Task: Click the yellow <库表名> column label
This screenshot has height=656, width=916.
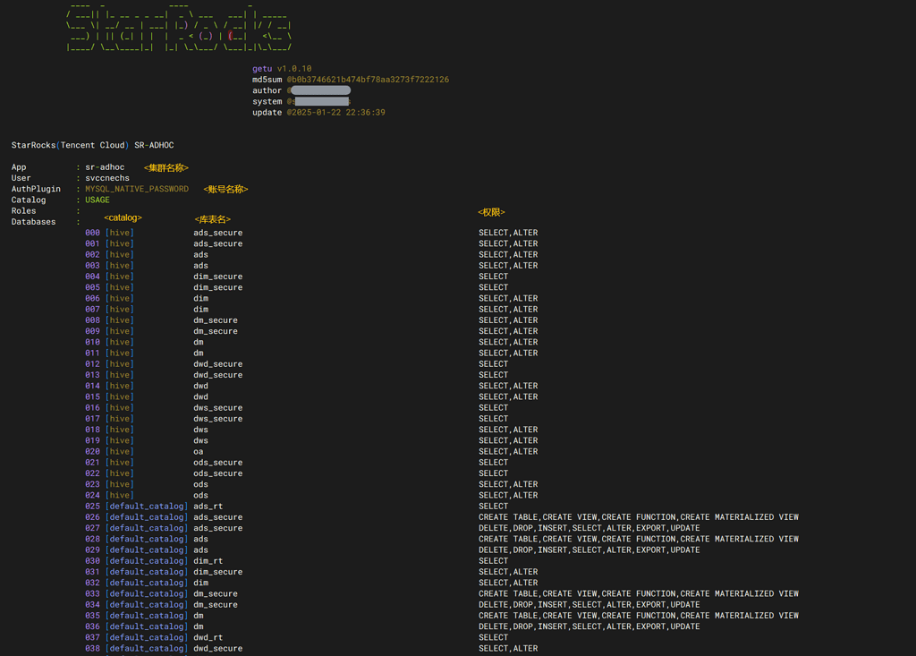Action: coord(212,219)
